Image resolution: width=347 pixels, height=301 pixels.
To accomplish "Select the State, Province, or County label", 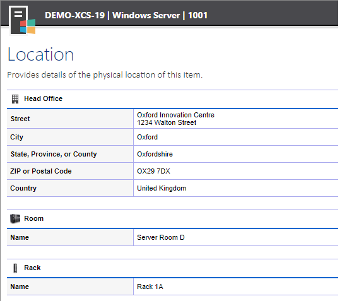I will [54, 154].
